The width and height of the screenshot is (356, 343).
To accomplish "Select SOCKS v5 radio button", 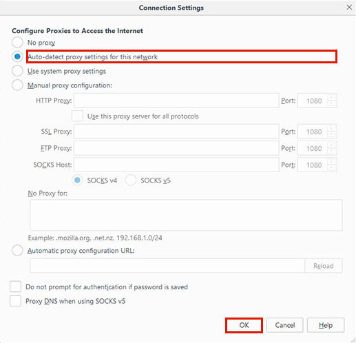I will tap(131, 180).
